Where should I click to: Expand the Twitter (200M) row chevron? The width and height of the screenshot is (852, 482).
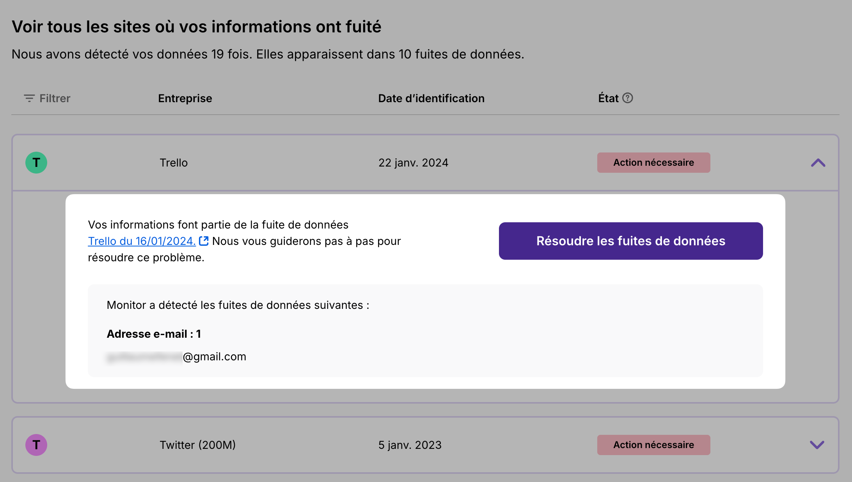(817, 445)
